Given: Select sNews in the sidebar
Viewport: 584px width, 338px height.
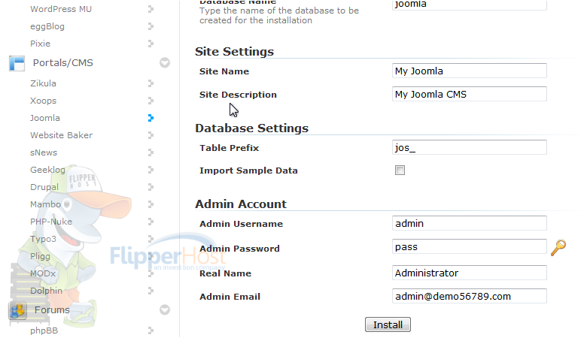Looking at the screenshot, I should [x=44, y=152].
